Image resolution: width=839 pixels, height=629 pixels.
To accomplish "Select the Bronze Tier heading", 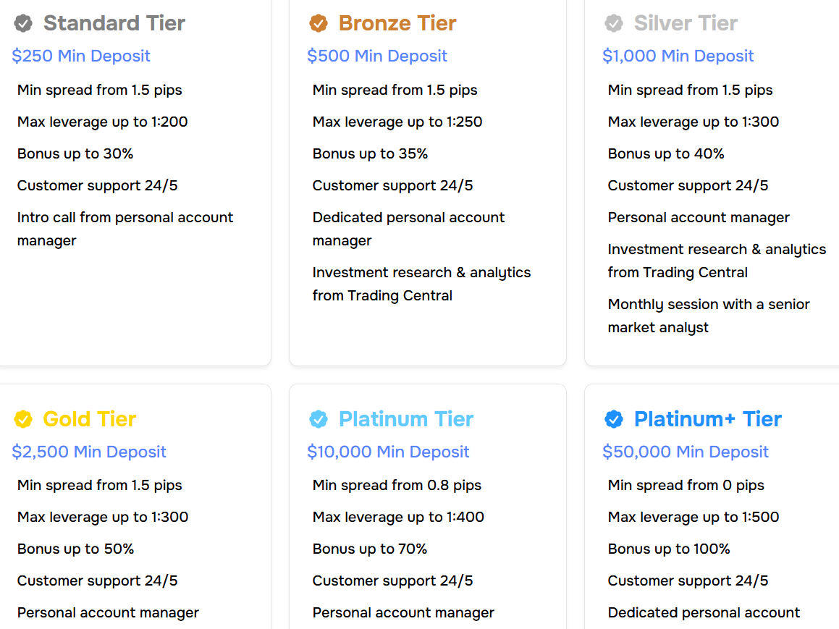I will point(397,23).
